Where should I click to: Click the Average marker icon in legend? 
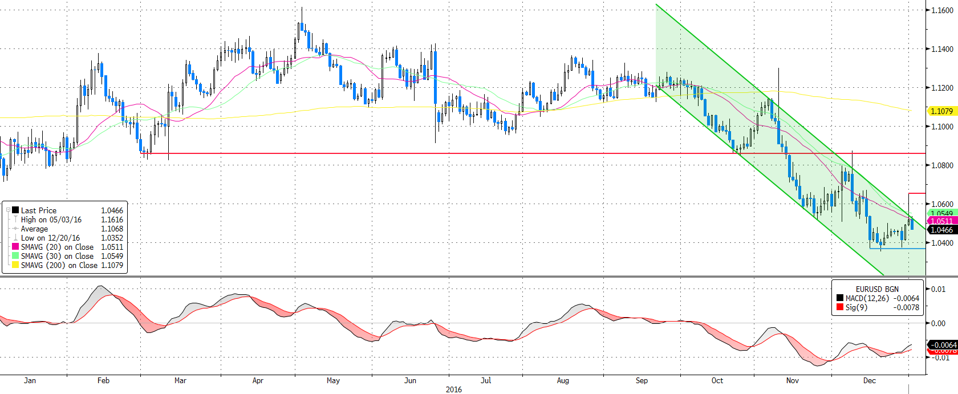(x=15, y=228)
